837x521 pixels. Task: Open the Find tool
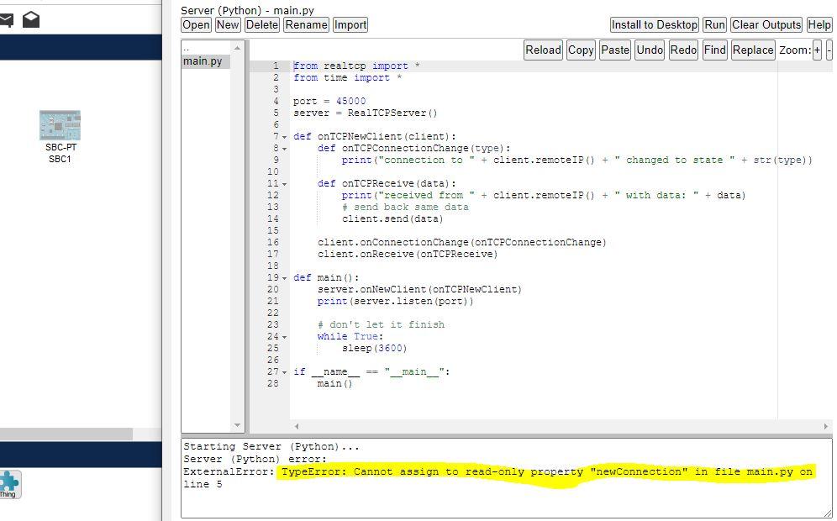(x=714, y=50)
